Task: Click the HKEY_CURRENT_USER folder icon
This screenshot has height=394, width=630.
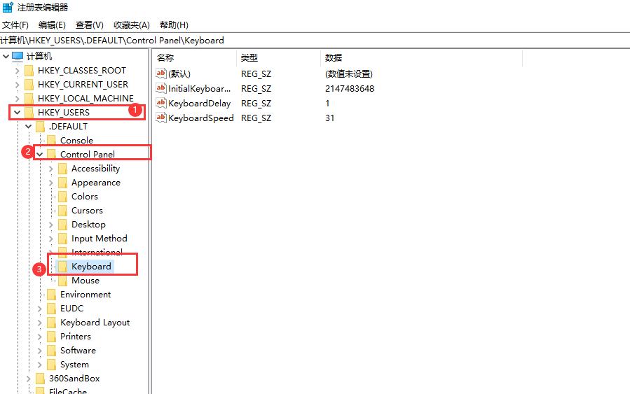Action: [29, 85]
